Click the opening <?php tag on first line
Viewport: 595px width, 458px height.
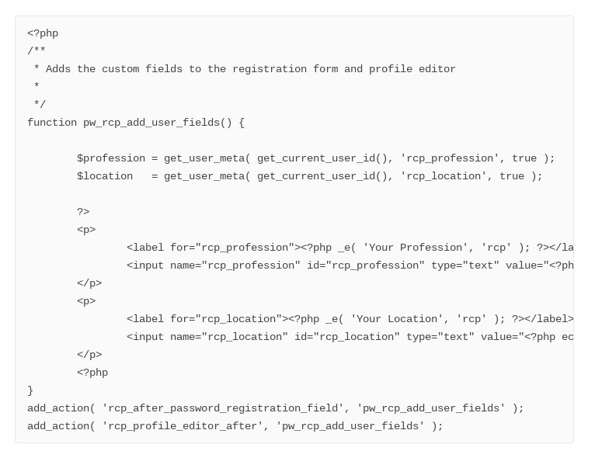pos(43,33)
